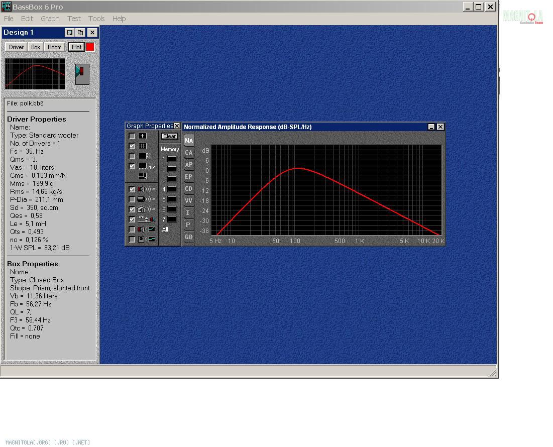Screen dimensions: 553x447
Task: Toggle the grid lines checkbox
Action: [132, 146]
